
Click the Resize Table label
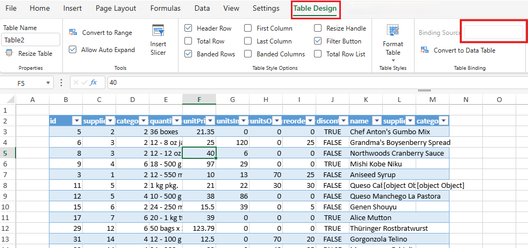35,54
